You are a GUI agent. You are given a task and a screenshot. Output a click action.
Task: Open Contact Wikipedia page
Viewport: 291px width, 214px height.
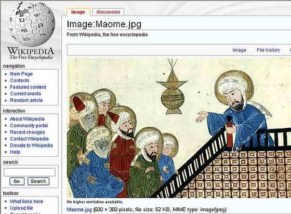pos(29,139)
